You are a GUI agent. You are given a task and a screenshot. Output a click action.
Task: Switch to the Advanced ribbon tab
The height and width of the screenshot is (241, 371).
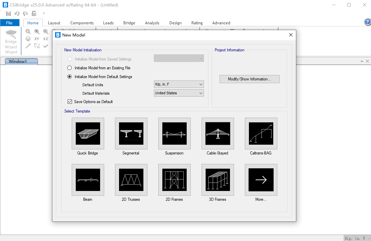coord(221,23)
